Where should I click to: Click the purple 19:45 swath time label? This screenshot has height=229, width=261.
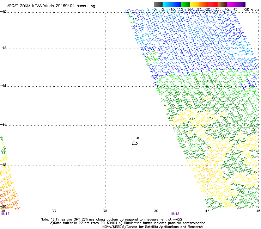click(175, 214)
